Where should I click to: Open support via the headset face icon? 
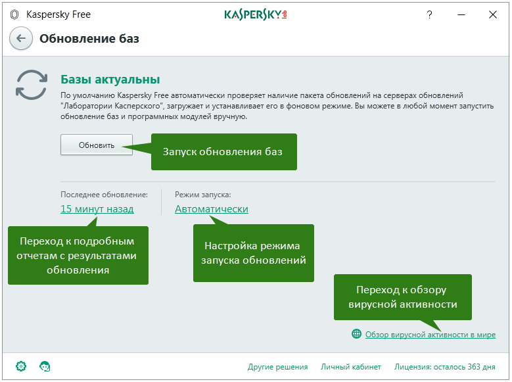[x=45, y=366]
